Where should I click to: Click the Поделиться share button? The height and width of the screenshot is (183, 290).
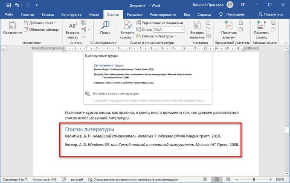273,14
